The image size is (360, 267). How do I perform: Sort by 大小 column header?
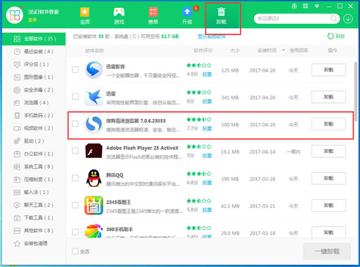pyautogui.click(x=235, y=50)
